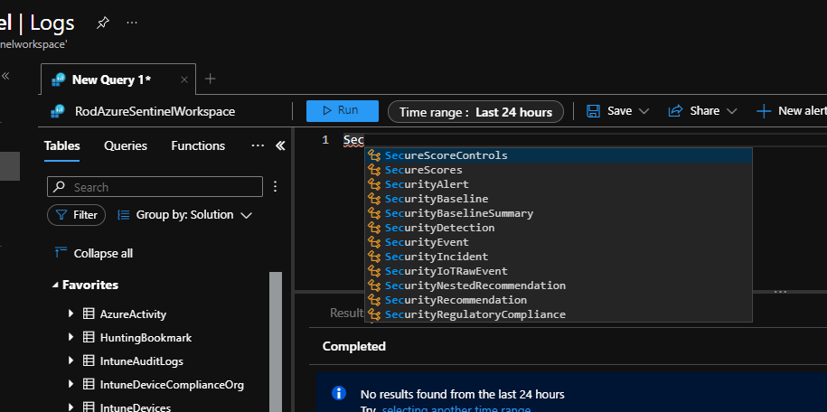The height and width of the screenshot is (412, 827).
Task: Click the tables list vertical scrollbar
Action: [276, 342]
